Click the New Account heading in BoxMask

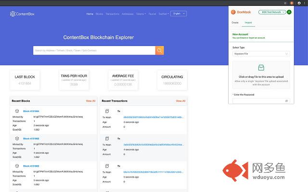point(240,34)
